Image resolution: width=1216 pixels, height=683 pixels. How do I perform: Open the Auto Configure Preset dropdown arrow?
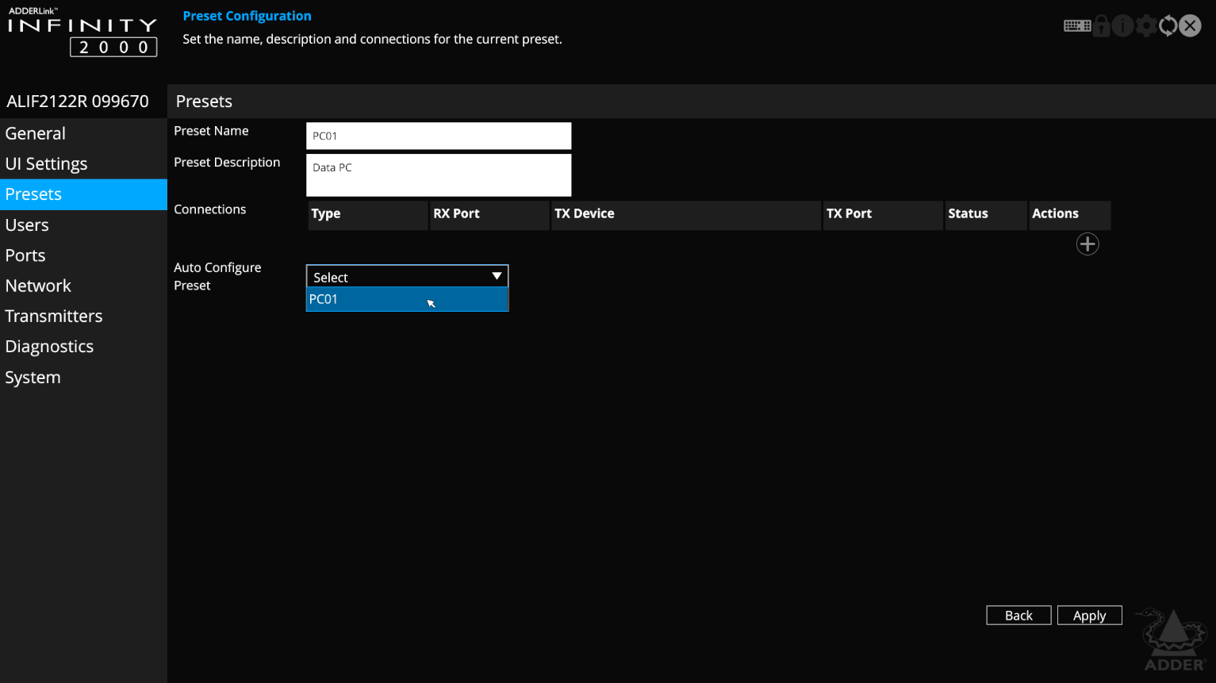(497, 276)
